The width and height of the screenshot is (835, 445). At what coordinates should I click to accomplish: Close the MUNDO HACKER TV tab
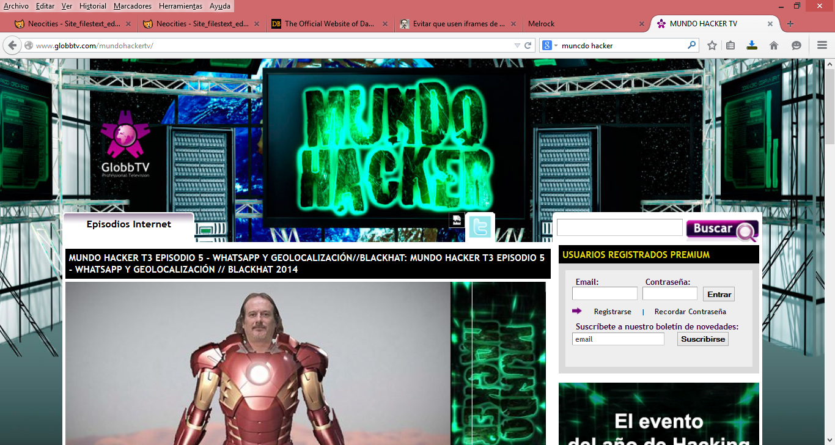770,24
